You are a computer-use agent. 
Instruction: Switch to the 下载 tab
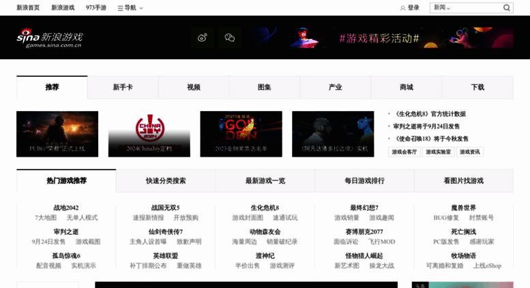point(477,87)
